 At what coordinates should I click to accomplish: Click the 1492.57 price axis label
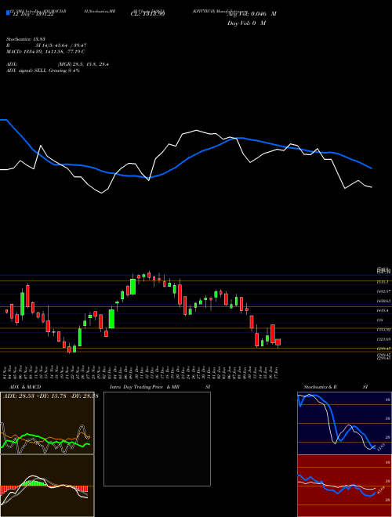point(383,291)
